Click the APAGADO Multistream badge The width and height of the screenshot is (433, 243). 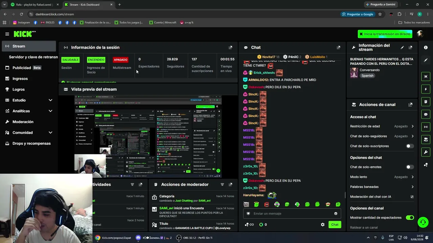pyautogui.click(x=120, y=60)
